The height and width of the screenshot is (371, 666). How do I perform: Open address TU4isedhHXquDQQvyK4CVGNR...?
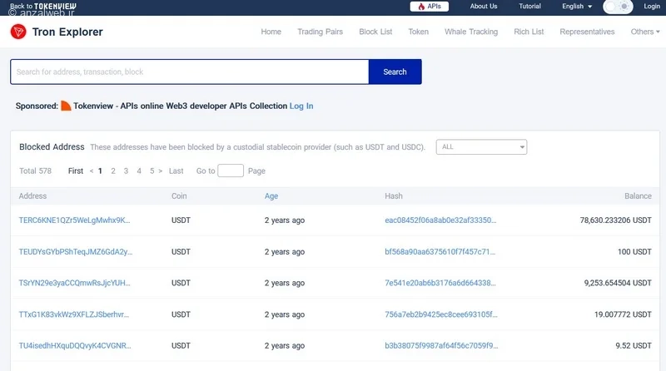tap(75, 345)
